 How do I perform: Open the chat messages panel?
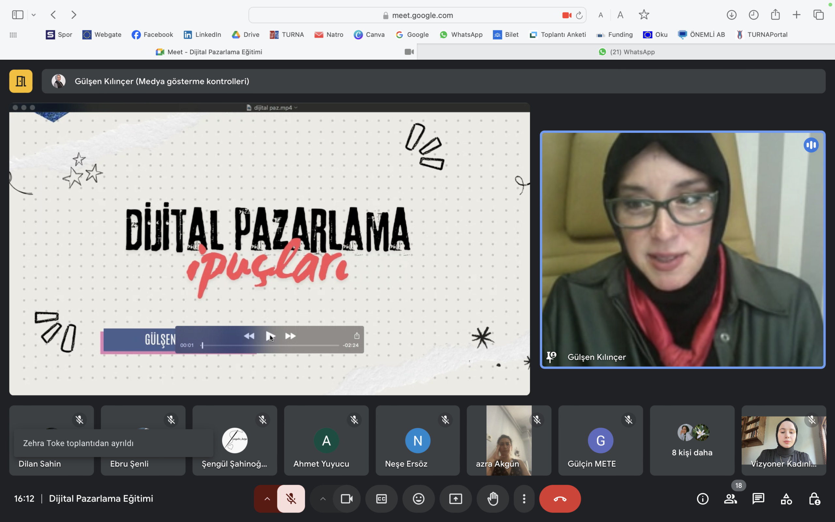(758, 499)
